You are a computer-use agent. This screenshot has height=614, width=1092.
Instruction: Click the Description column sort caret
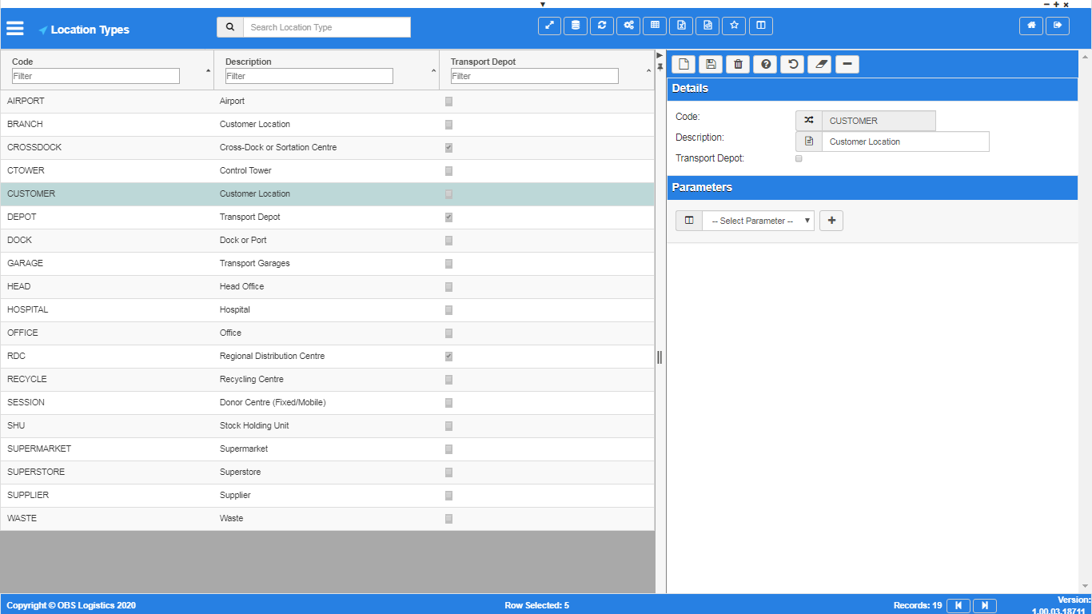pos(434,71)
